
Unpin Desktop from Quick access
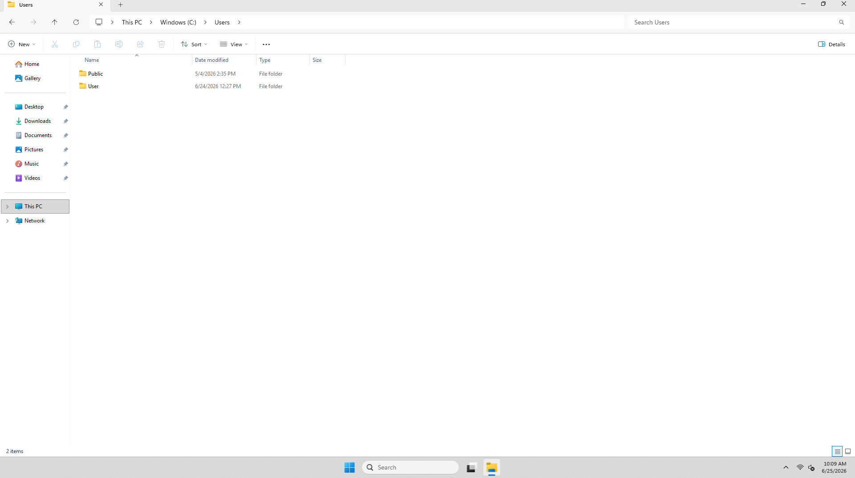point(65,107)
